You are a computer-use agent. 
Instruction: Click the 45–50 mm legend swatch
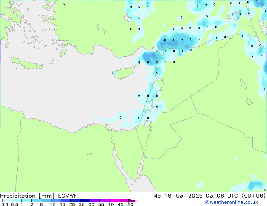click(x=124, y=201)
